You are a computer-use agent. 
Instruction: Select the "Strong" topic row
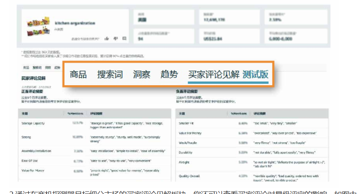(94, 139)
